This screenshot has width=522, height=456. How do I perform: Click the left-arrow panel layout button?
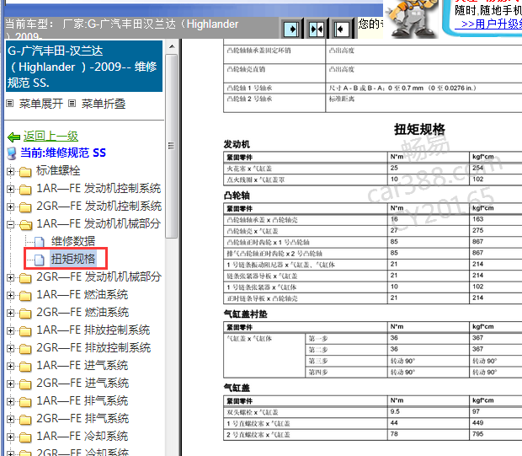pyautogui.click(x=341, y=30)
